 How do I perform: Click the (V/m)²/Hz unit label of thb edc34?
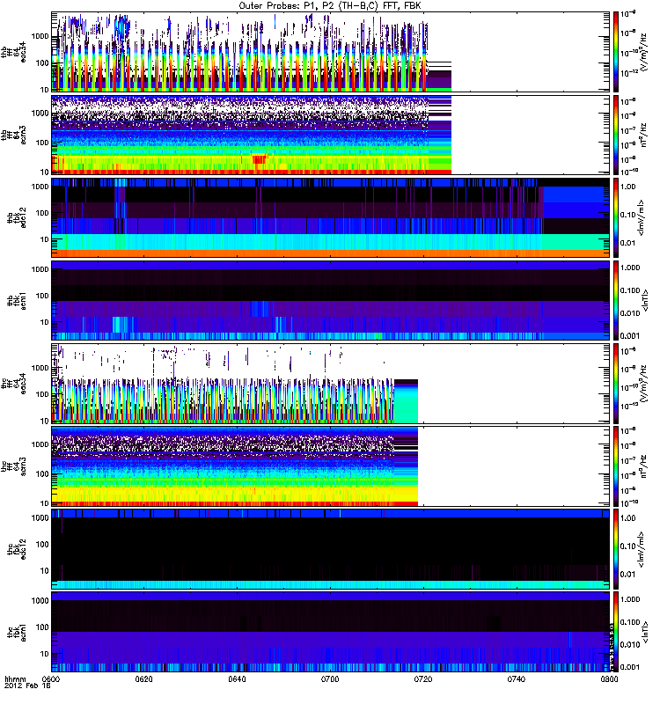[x=644, y=52]
